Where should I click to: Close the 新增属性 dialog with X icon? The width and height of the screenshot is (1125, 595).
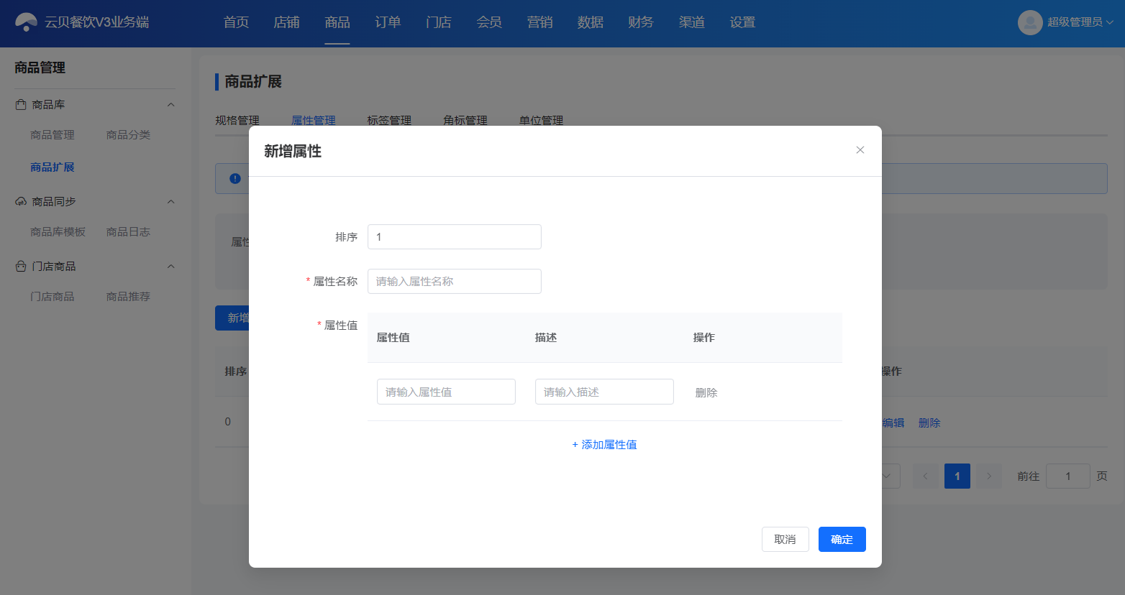pos(860,150)
